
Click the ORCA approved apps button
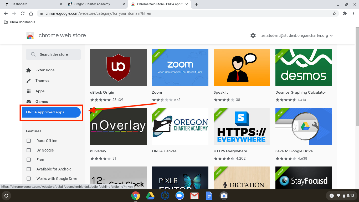[51, 112]
